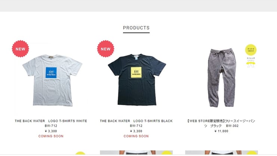Click the blue logo square on white tee
277x156 pixels.
[x=51, y=72]
